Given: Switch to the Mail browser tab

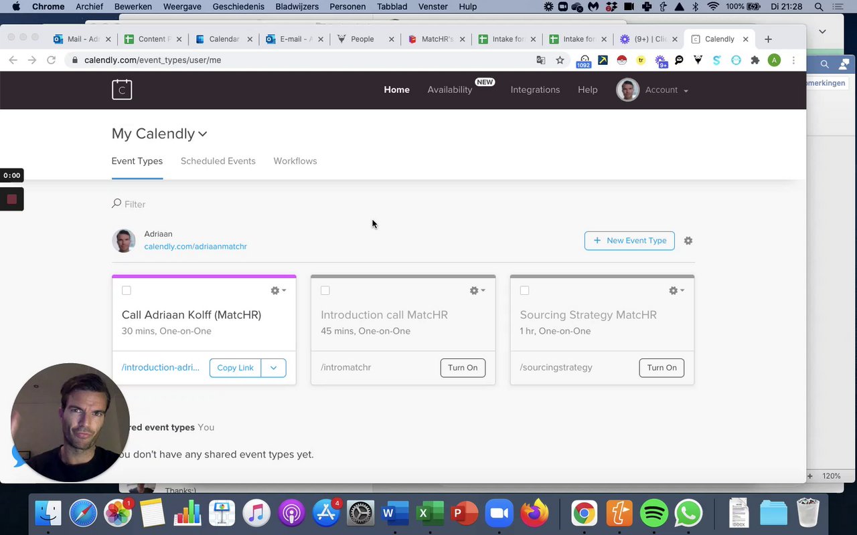Looking at the screenshot, I should click(x=82, y=39).
